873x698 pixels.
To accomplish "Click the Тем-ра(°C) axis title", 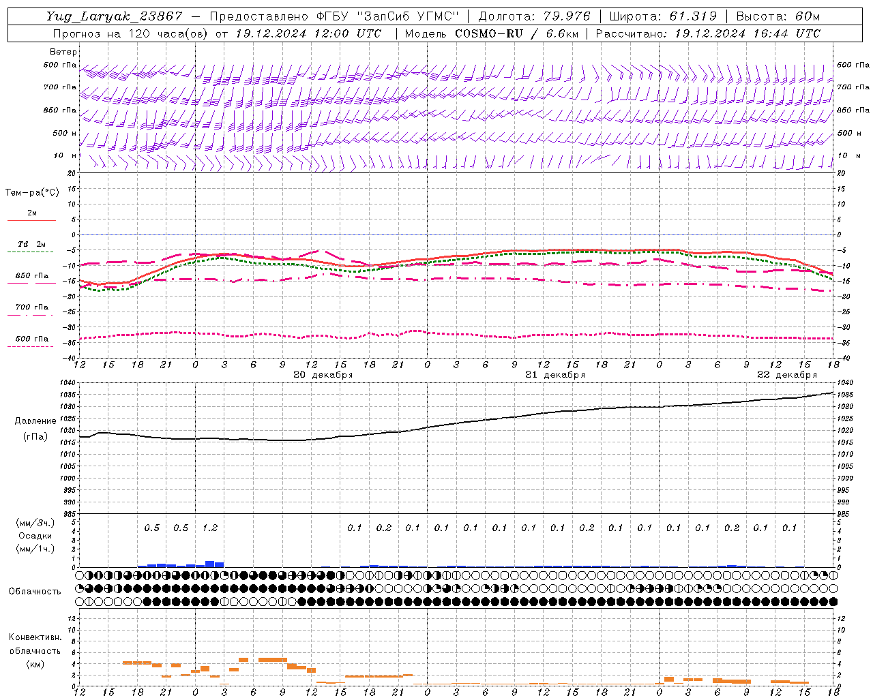I will [x=32, y=192].
